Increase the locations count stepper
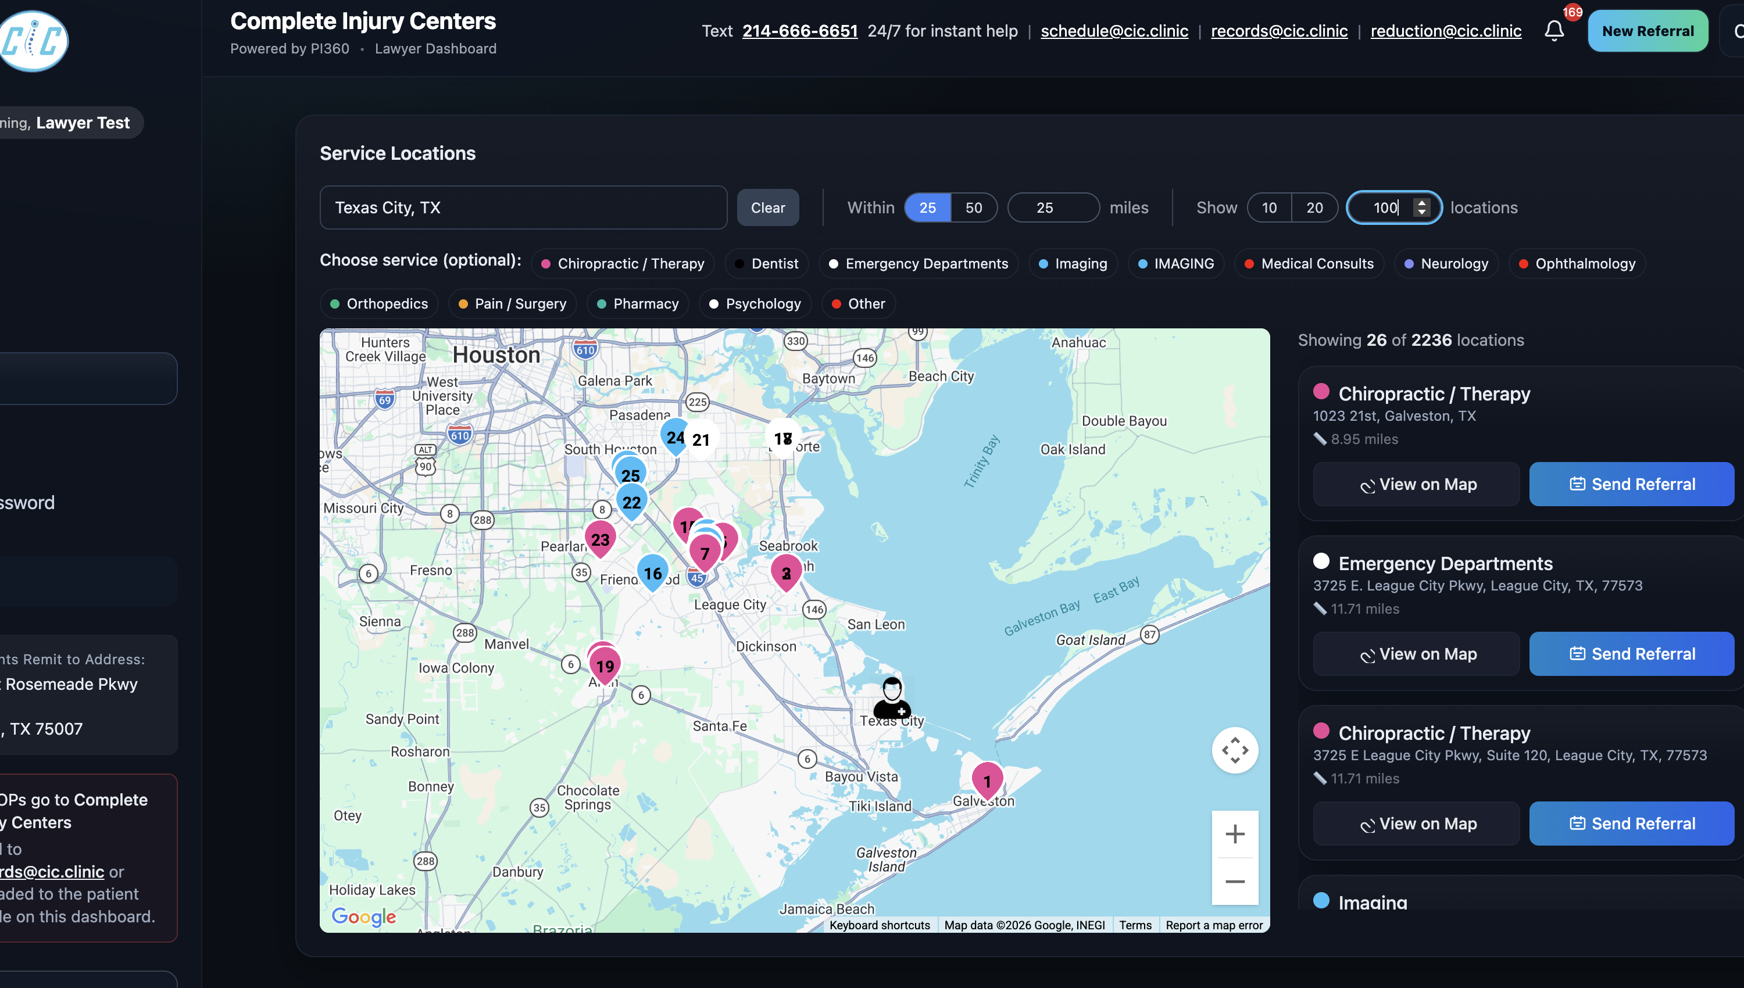 pos(1422,202)
